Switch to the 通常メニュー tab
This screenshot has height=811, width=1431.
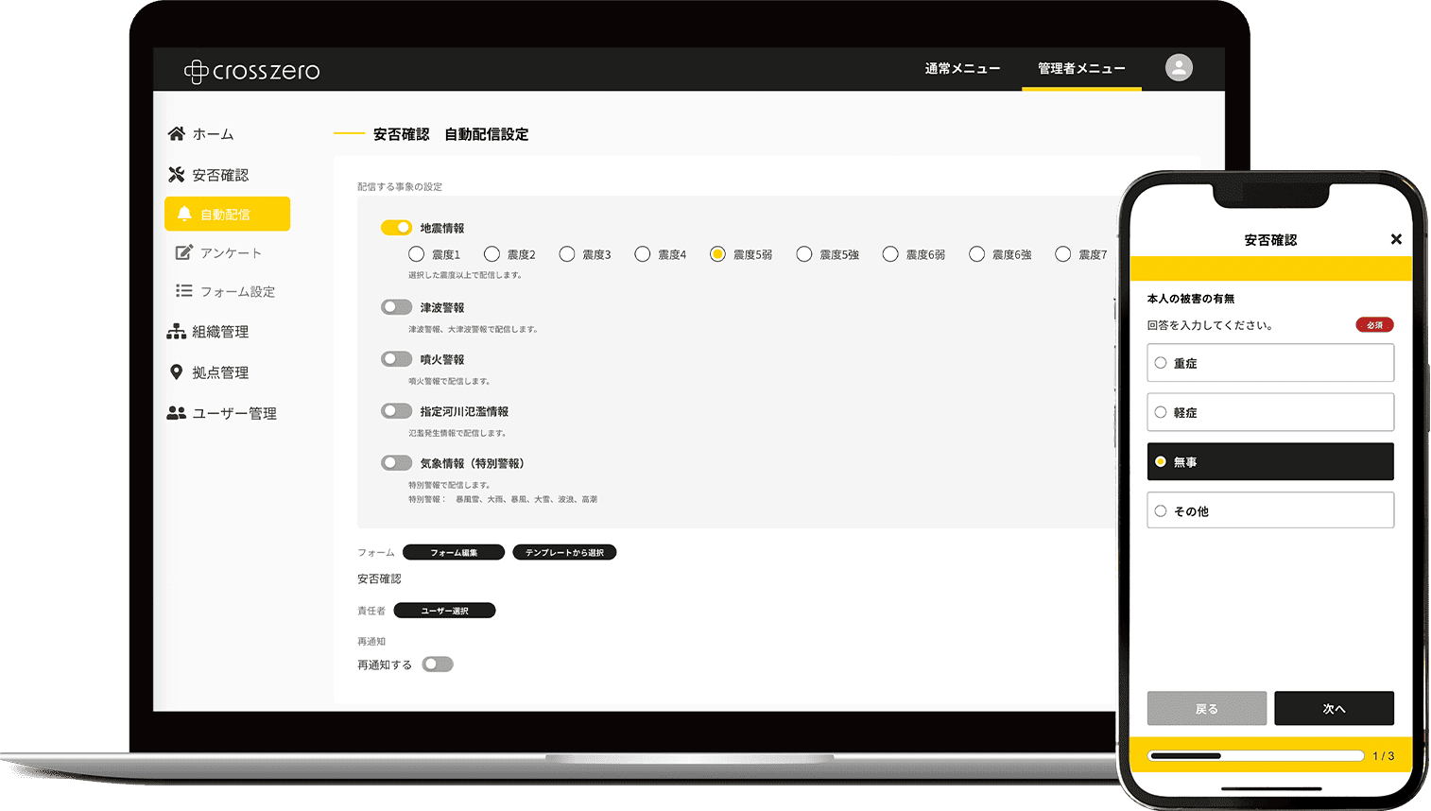(x=961, y=68)
